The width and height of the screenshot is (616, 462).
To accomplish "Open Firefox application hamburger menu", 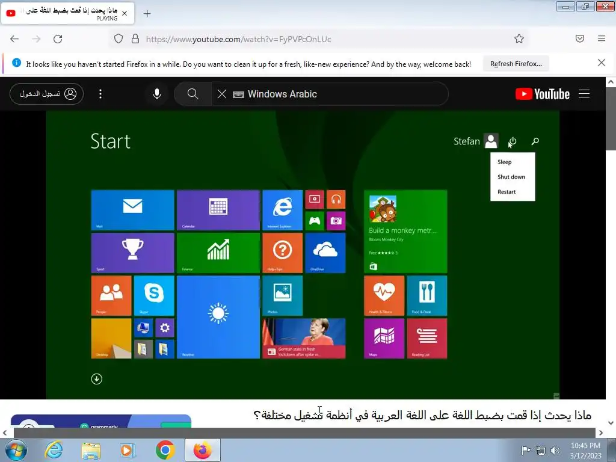I will point(602,38).
